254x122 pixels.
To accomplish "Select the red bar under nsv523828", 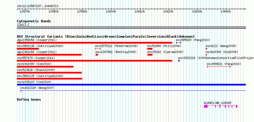I will [x=49, y=73].
